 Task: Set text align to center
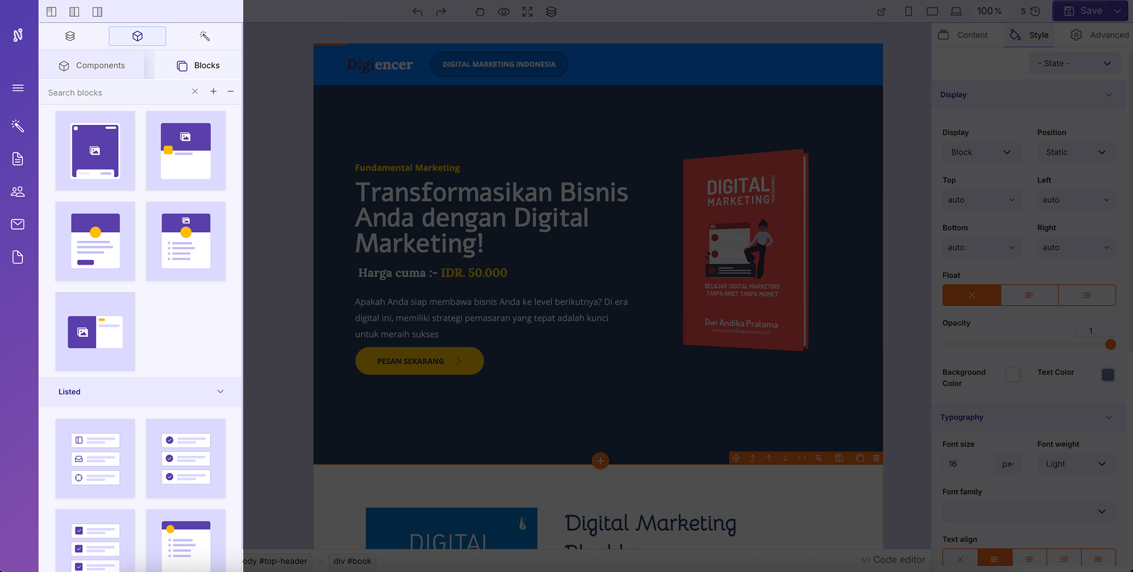coord(1029,559)
